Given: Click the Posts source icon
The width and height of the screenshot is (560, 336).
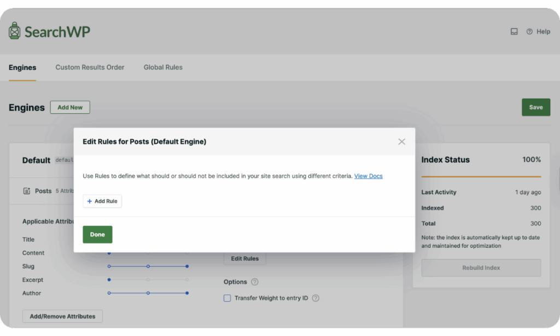Looking at the screenshot, I should tap(27, 191).
